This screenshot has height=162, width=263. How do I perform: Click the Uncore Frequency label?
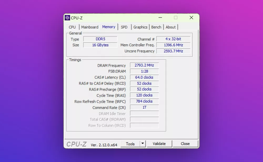tap(139, 51)
